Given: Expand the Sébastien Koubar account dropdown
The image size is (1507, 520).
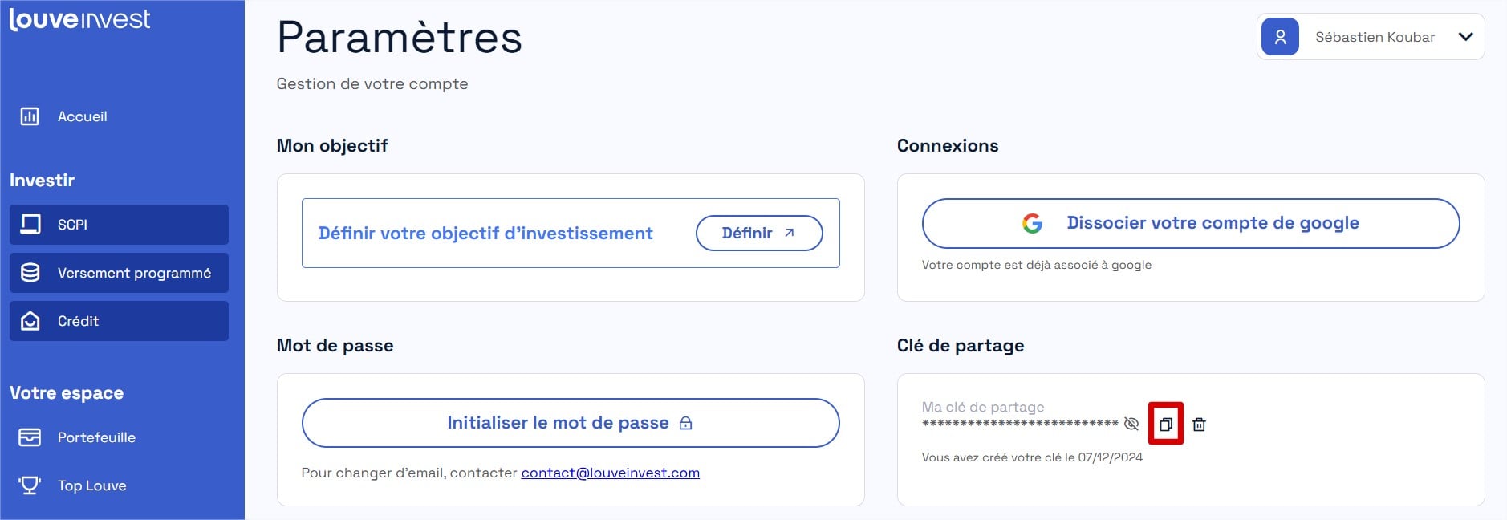Looking at the screenshot, I should click(x=1465, y=37).
